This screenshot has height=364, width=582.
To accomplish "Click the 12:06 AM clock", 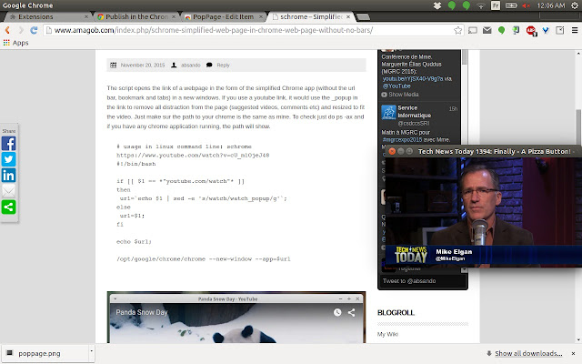I will click(x=551, y=5).
